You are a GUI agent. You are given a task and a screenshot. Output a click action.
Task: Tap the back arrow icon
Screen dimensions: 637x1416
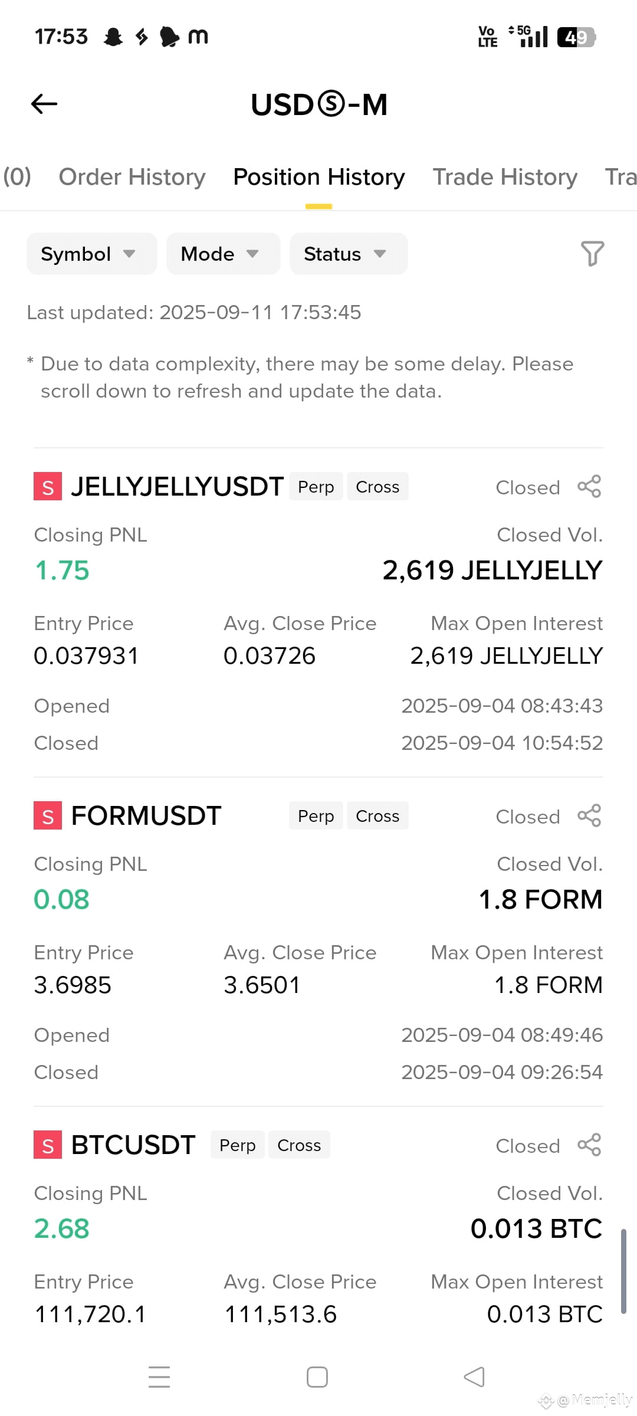pyautogui.click(x=44, y=104)
